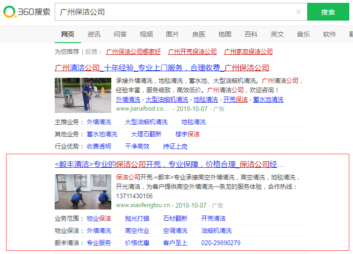The width and height of the screenshot is (353, 254).
Task: Click the search input field
Action: [173, 12]
